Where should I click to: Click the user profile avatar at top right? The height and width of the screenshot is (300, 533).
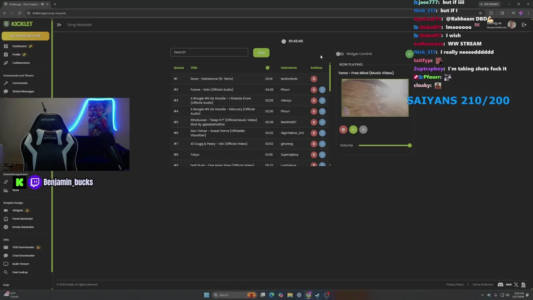512,25
